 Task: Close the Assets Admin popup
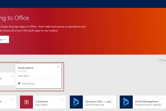point(58,67)
